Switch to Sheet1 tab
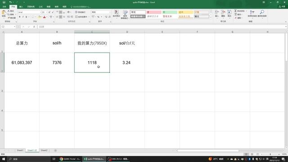The height and width of the screenshot is (162, 288). click(20, 150)
